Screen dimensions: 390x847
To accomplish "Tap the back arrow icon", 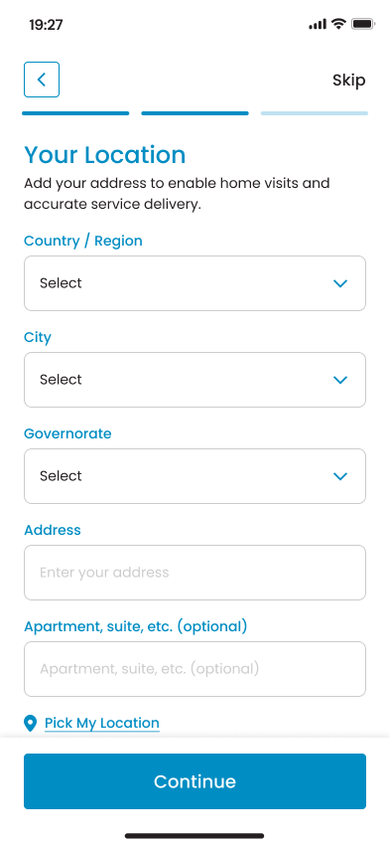I will (x=42, y=80).
